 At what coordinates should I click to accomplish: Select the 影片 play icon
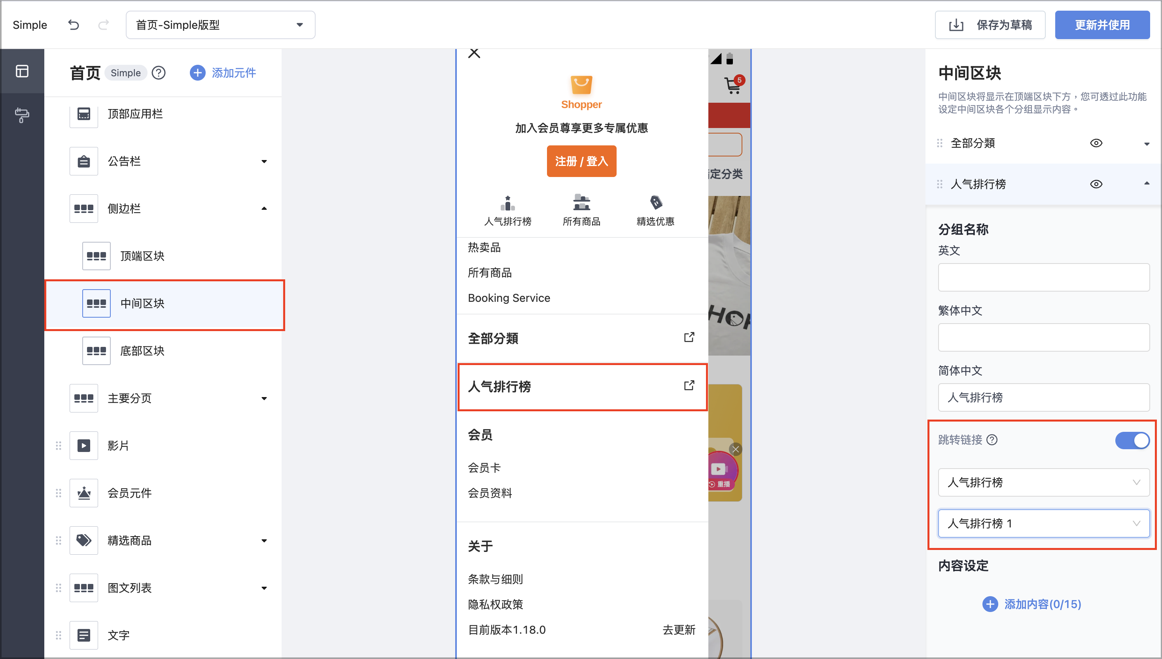click(x=84, y=446)
